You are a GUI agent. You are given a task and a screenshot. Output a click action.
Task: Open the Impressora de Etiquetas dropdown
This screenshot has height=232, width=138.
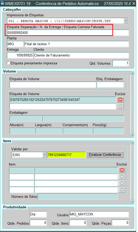(x=126, y=21)
